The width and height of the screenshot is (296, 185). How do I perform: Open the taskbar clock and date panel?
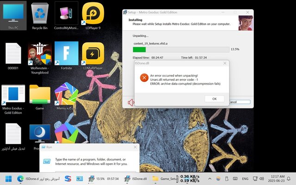point(276,179)
